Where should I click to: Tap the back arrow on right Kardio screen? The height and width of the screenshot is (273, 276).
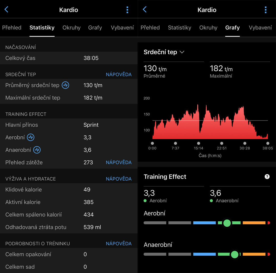point(145,10)
